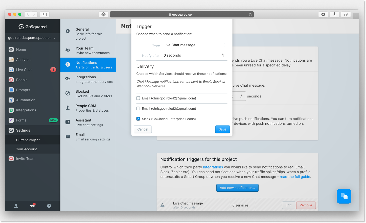This screenshot has width=366, height=223.
Task: Select Current Project submenu
Action: 32,140
